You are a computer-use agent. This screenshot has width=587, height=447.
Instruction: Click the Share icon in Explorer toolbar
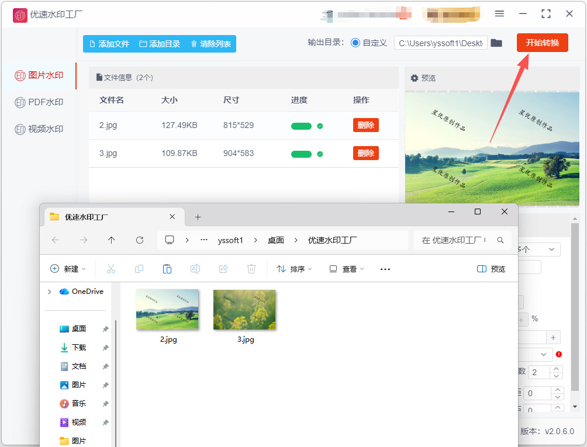pyautogui.click(x=223, y=269)
